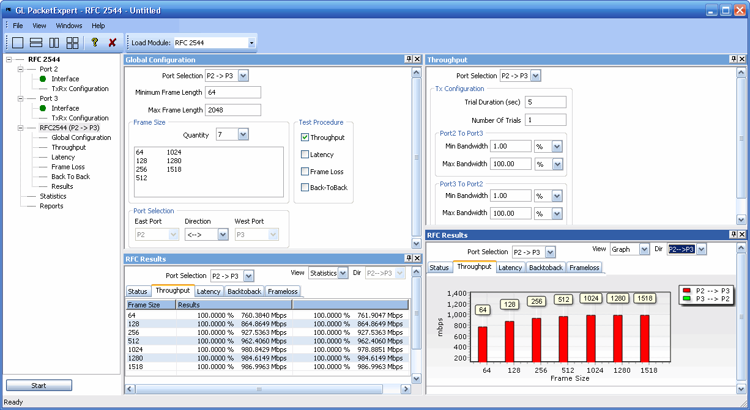This screenshot has height=410, width=750.
Task: Open Port Selection dropdown in Global Configuration
Action: pyautogui.click(x=243, y=76)
